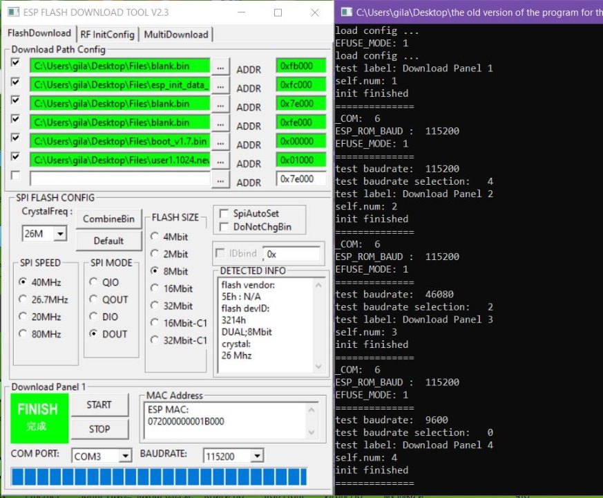The width and height of the screenshot is (603, 498).
Task: Browse file for the 0x7e000 blank.bin row
Action: pos(220,105)
